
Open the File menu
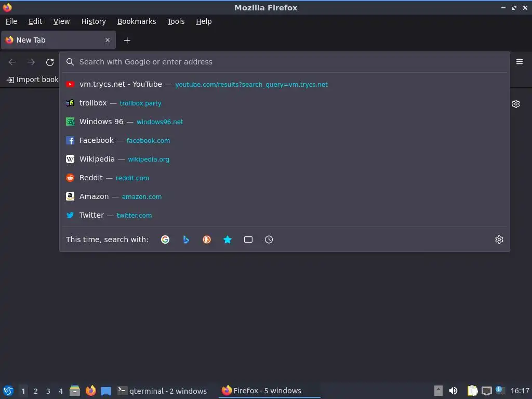[11, 21]
